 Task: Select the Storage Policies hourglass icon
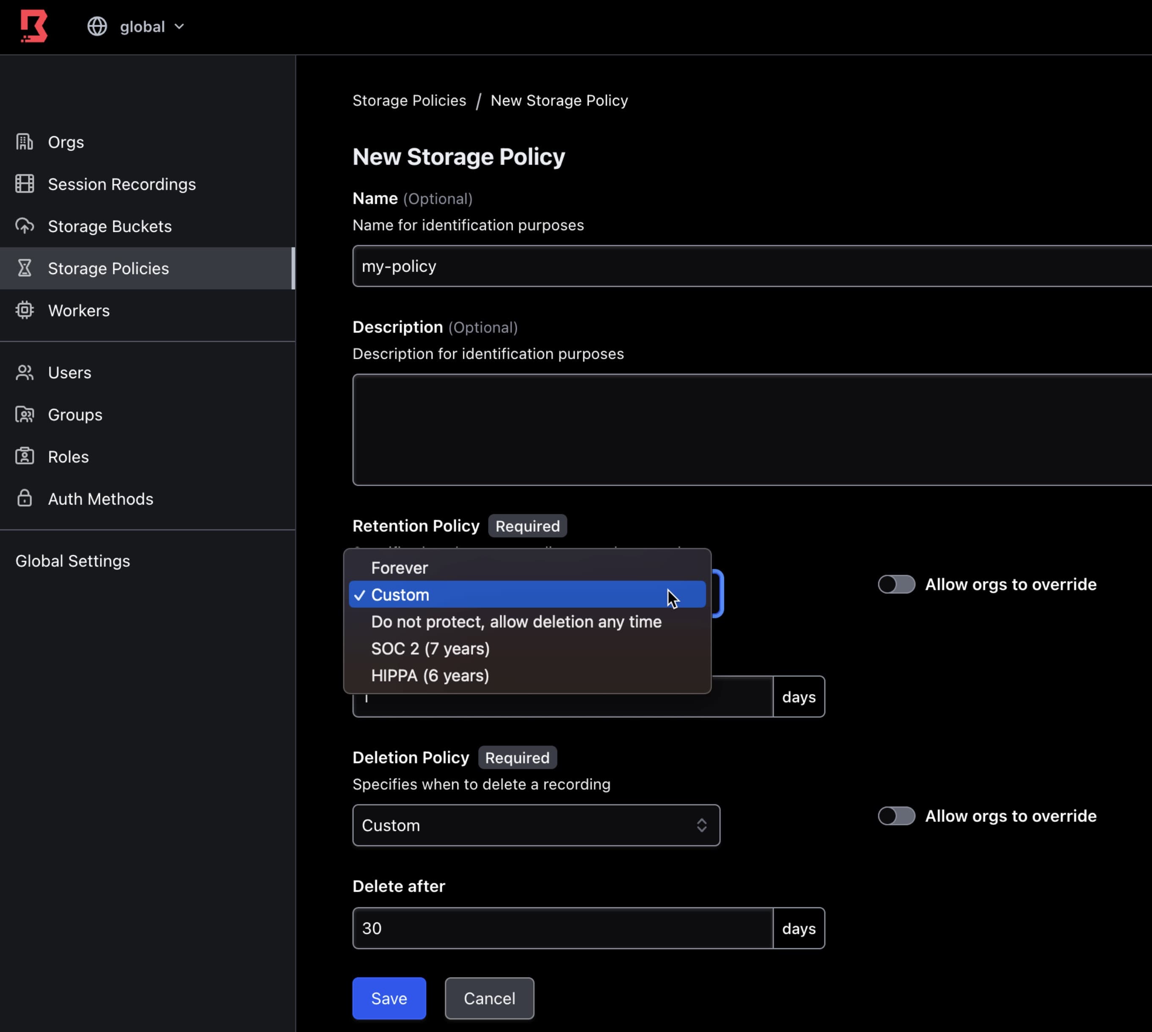pyautogui.click(x=24, y=268)
